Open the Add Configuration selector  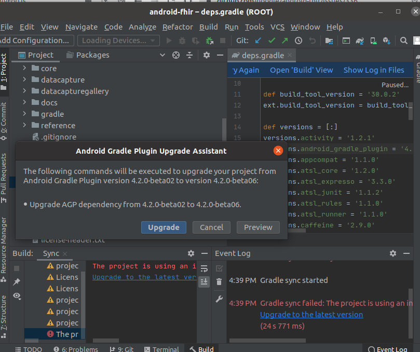coord(36,40)
